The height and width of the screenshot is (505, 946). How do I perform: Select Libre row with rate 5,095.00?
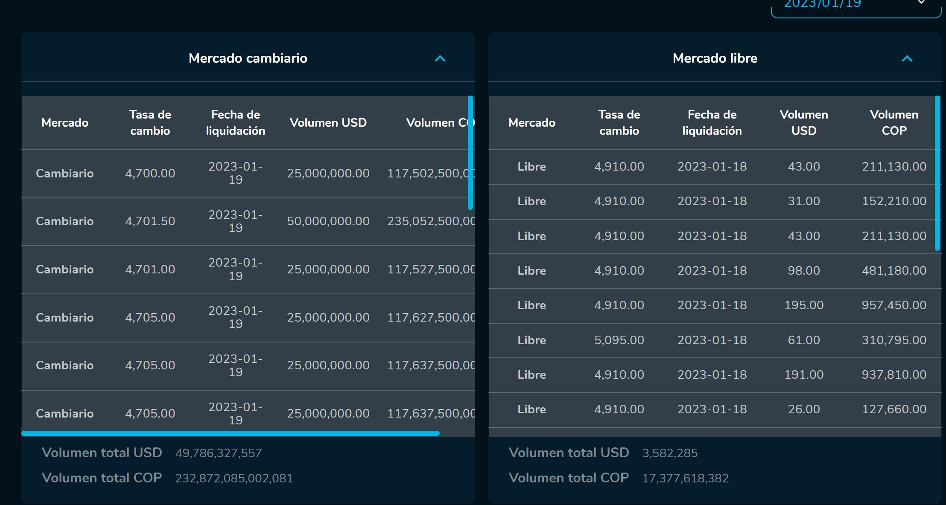pos(619,340)
